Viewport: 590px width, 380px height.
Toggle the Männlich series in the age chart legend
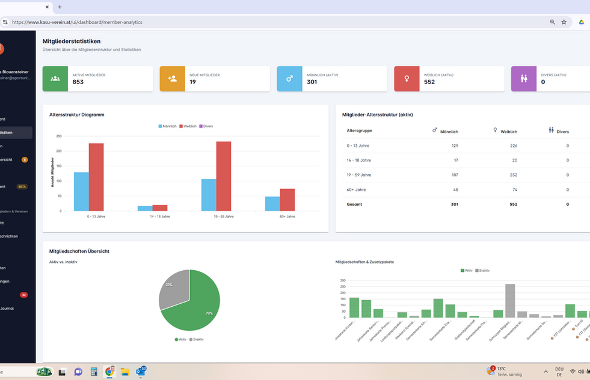tap(167, 126)
